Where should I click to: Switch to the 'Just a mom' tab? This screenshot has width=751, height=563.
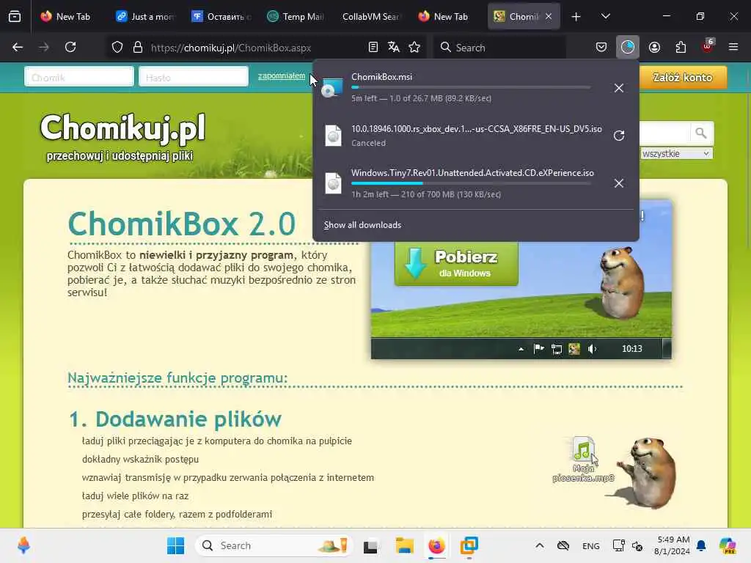(x=146, y=17)
